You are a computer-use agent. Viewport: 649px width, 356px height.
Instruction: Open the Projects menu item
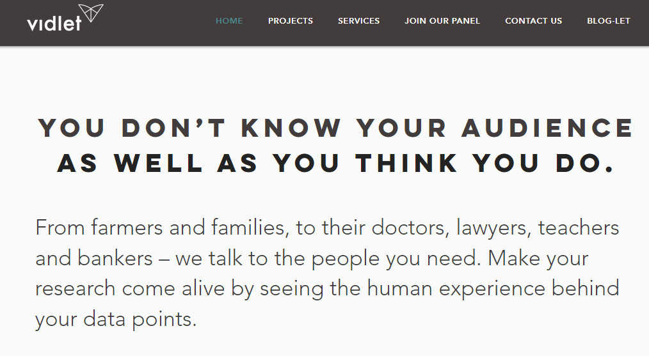[x=291, y=20]
